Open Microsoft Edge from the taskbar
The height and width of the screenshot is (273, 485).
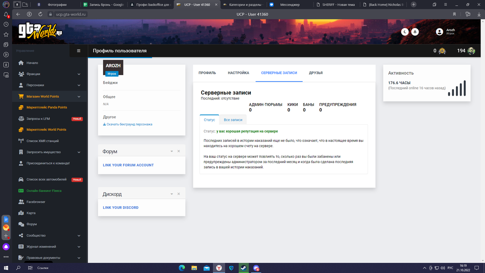(182, 268)
